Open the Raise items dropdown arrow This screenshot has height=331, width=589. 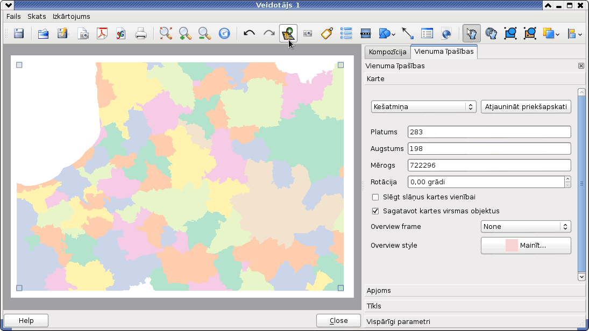557,34
